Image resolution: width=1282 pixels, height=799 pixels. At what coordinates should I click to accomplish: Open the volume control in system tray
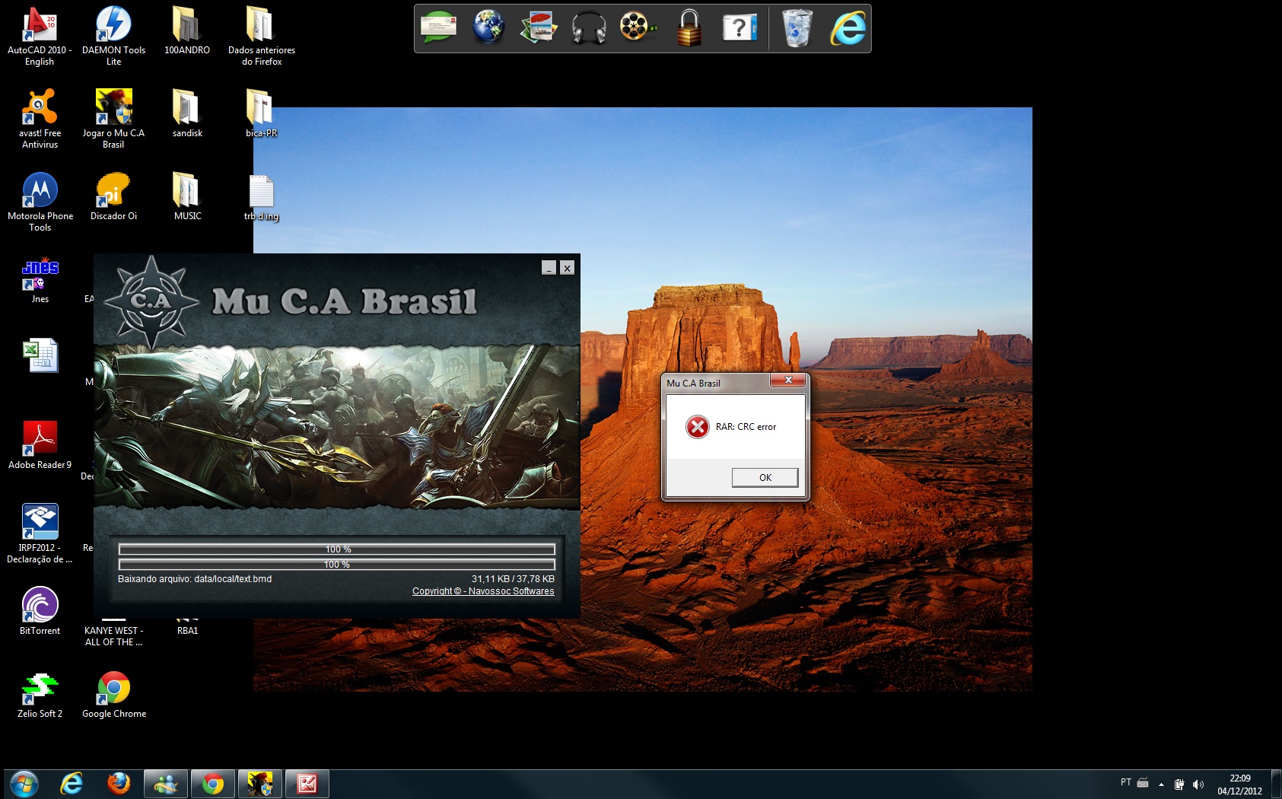coord(1198,784)
